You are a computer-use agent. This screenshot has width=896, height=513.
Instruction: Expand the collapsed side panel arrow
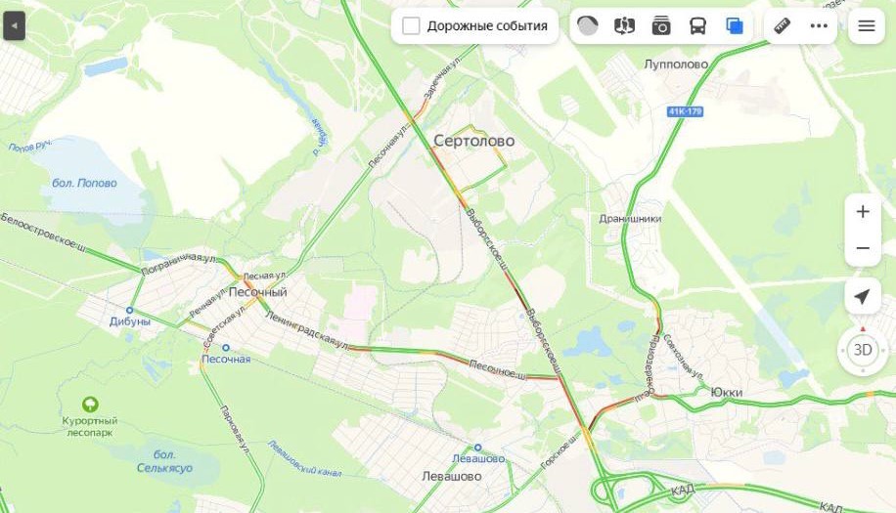tap(15, 25)
